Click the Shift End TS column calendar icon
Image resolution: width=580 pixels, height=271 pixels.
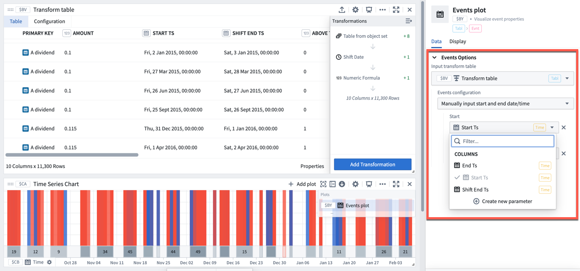coord(226,33)
